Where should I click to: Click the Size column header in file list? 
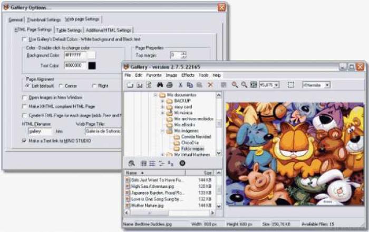(200, 173)
